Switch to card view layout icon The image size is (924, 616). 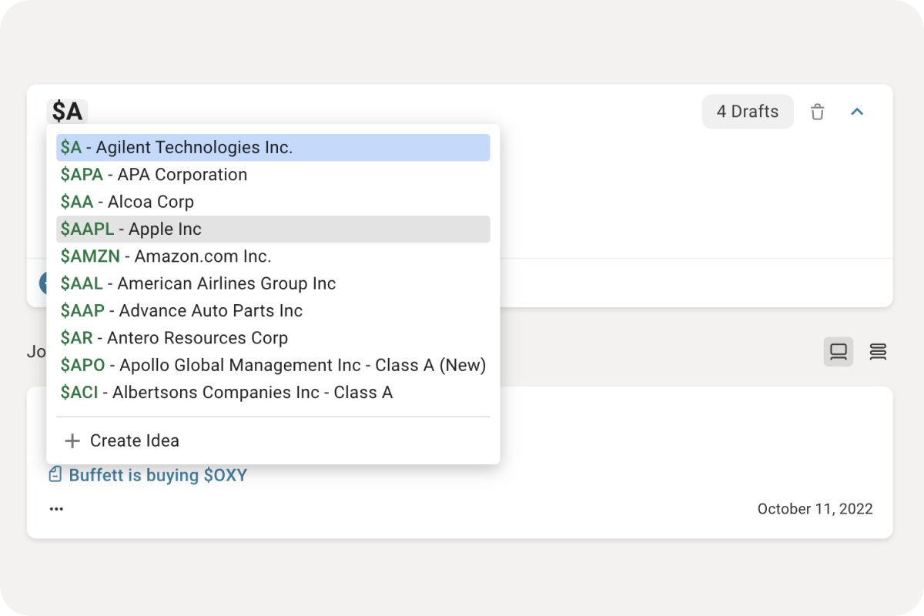(x=839, y=352)
